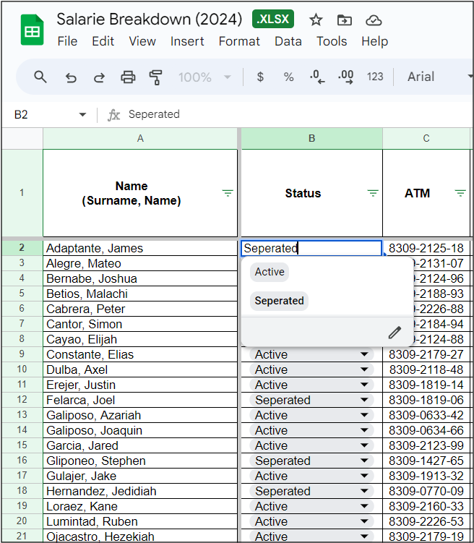Edit dropdown options with pencil icon
The height and width of the screenshot is (543, 474).
click(395, 333)
